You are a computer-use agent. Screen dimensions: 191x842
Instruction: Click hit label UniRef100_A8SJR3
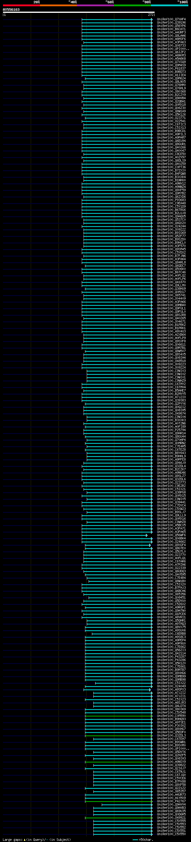(x=171, y=703)
